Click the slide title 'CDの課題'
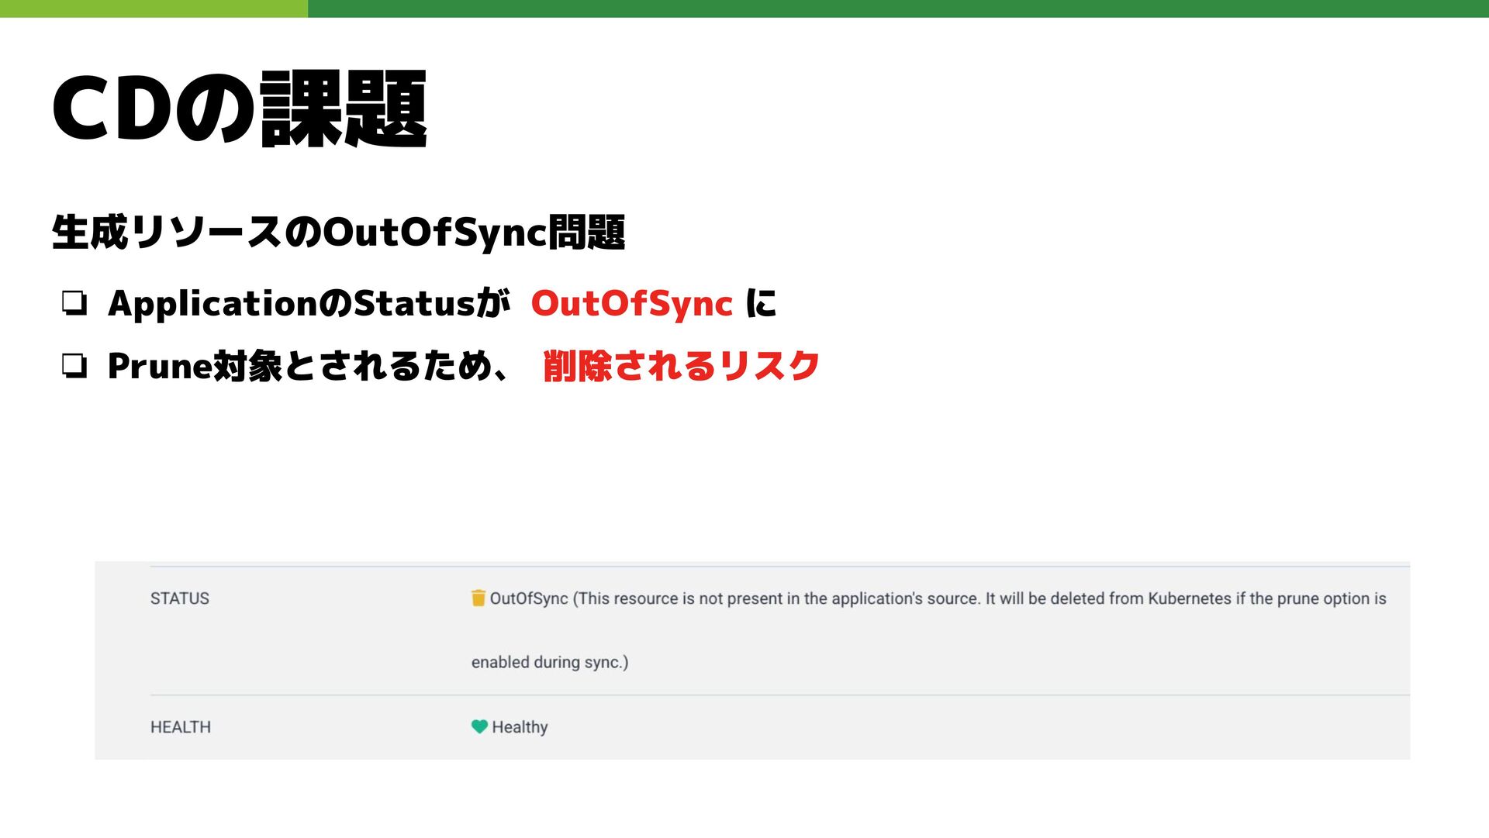This screenshot has height=838, width=1489. click(x=240, y=109)
